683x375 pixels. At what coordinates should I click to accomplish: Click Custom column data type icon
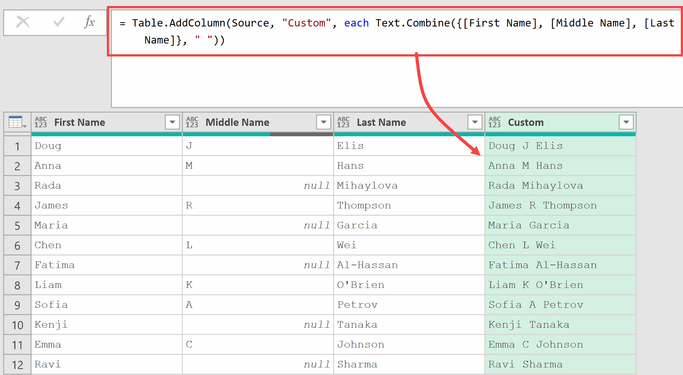pos(495,122)
